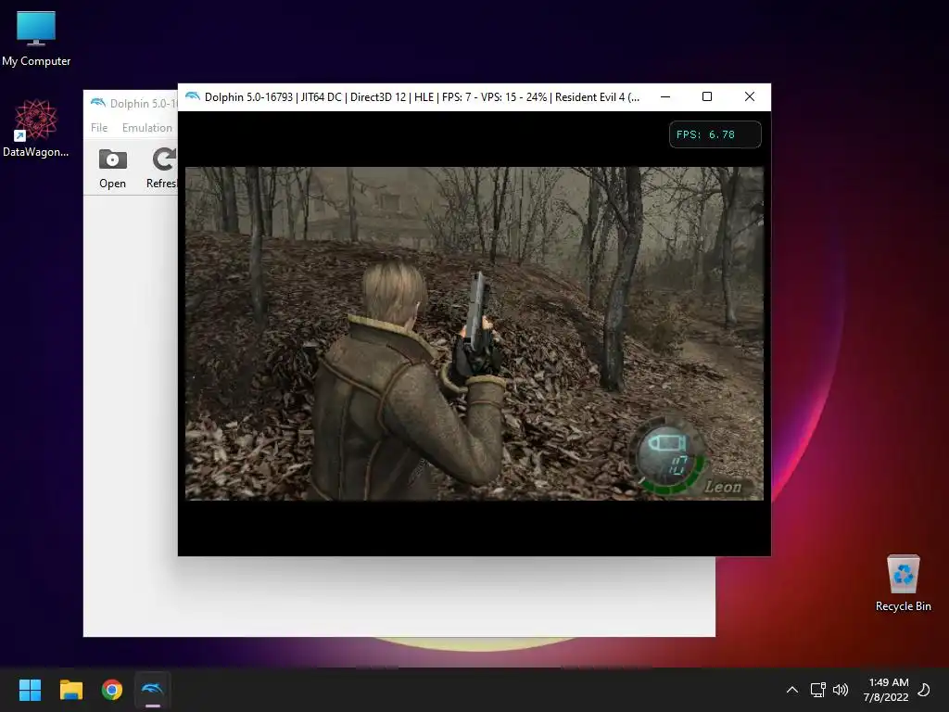
Task: Click the Open toolbar button in Dolphin
Action: click(x=112, y=169)
